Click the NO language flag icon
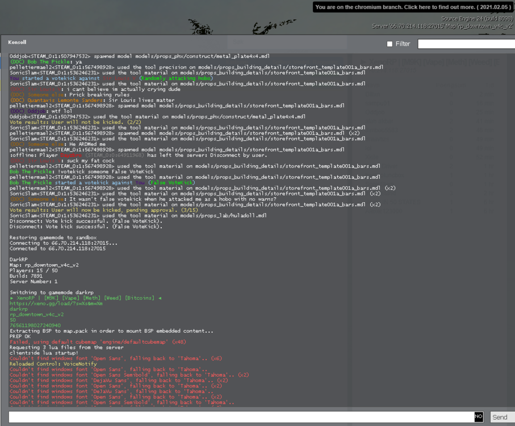The image size is (515, 426). click(x=479, y=417)
